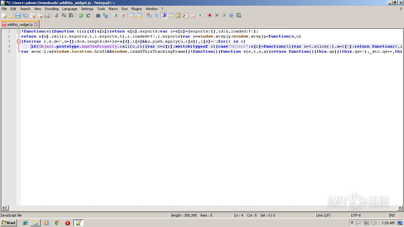
Task: Open user defined language dialog
Action: tap(171, 15)
